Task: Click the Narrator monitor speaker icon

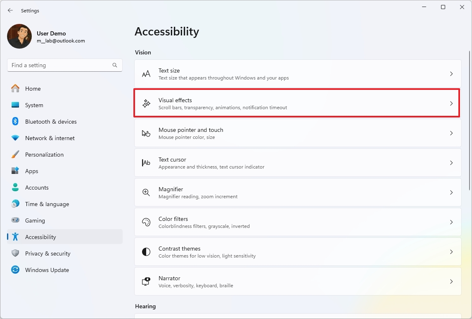Action: point(146,281)
